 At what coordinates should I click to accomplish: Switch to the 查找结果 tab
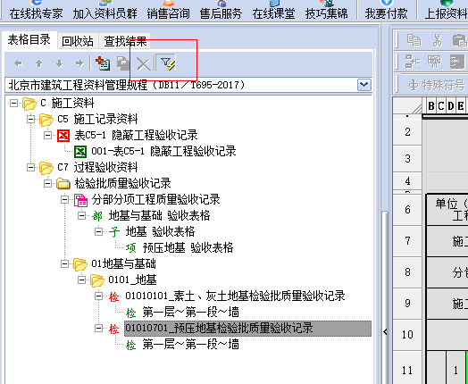(125, 41)
